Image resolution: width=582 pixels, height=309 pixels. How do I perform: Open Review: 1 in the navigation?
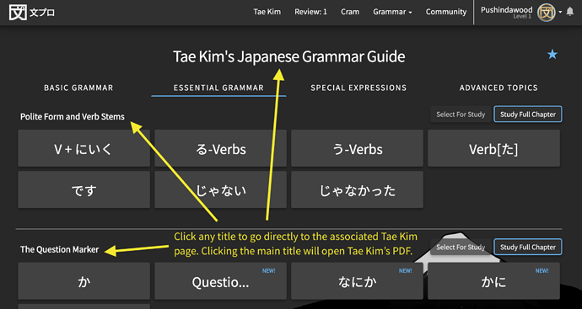310,12
